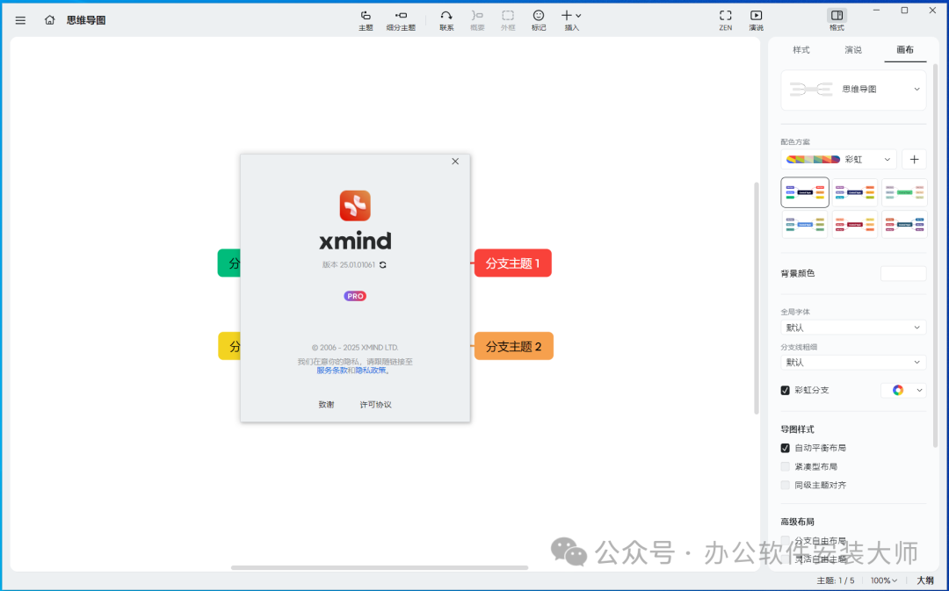The width and height of the screenshot is (949, 591).
Task: Click the 版本 25.01.01061 text
Action: coord(349,265)
